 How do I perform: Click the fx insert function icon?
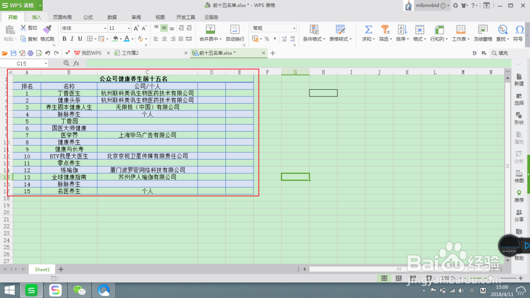(76, 63)
